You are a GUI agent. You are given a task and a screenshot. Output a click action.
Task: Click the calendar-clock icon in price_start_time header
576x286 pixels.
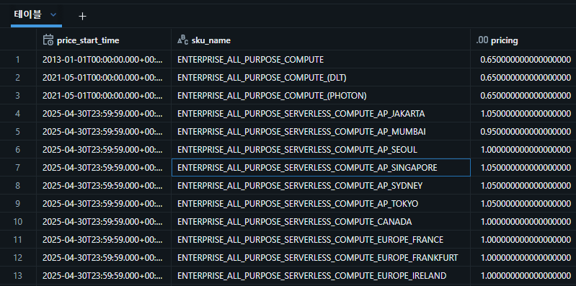[48, 40]
